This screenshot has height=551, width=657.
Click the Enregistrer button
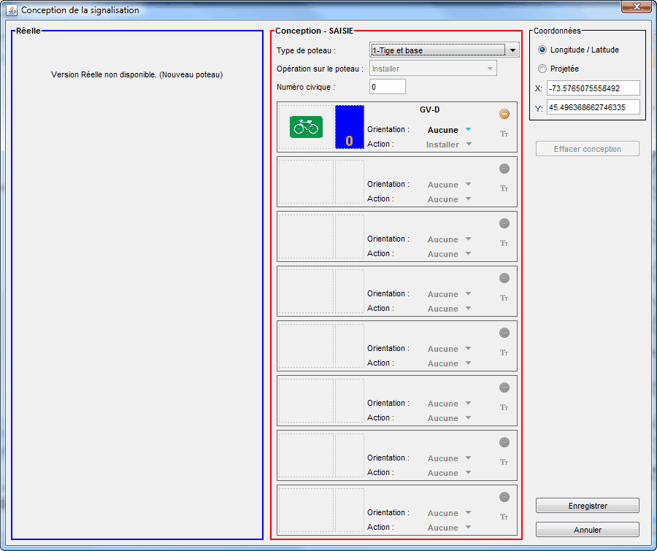[x=587, y=506]
